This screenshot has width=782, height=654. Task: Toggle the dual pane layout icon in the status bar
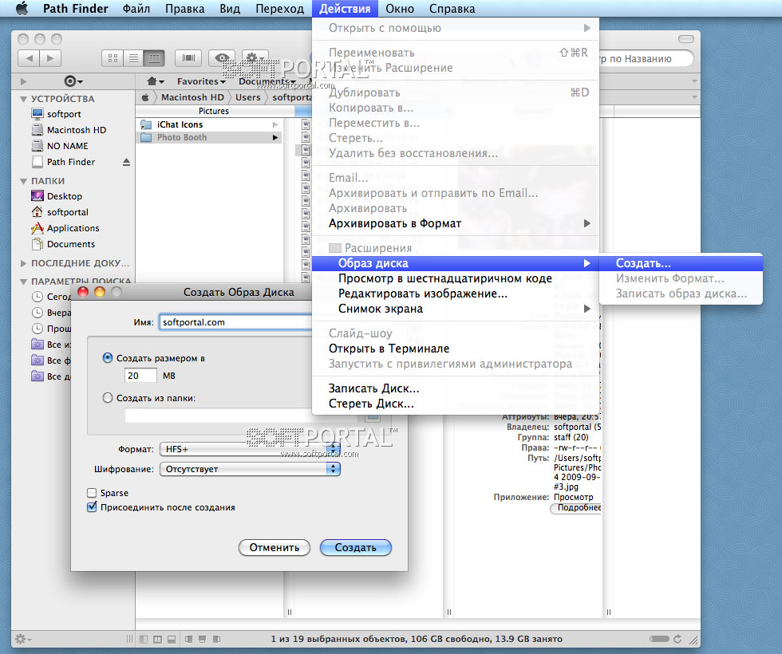pyautogui.click(x=157, y=639)
